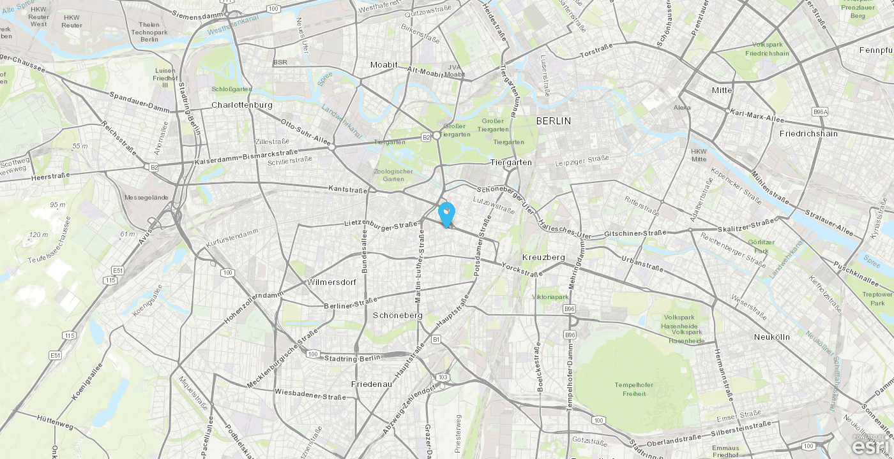This screenshot has height=459, width=894.
Task: Click the Zoologischer Garten label
Action: point(393,175)
